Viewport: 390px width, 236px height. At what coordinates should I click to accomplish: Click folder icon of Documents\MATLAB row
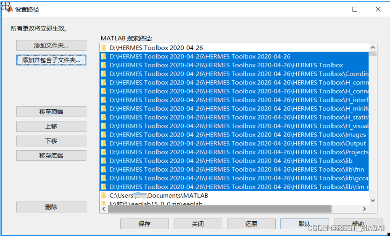pos(104,196)
